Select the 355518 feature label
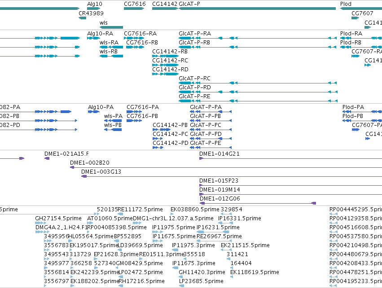Image resolution: width=382 pixels, height=288 pixels. [194, 254]
